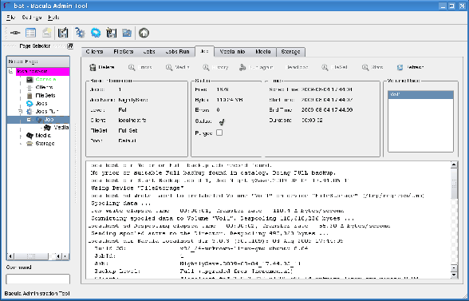Open messages via the envelope toolbar icon

(x=46, y=33)
